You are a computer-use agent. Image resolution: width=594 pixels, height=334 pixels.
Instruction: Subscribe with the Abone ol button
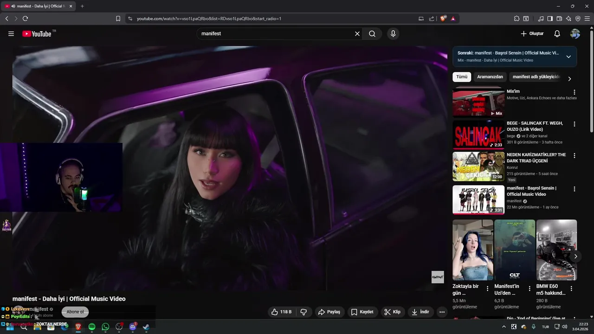pyautogui.click(x=75, y=312)
